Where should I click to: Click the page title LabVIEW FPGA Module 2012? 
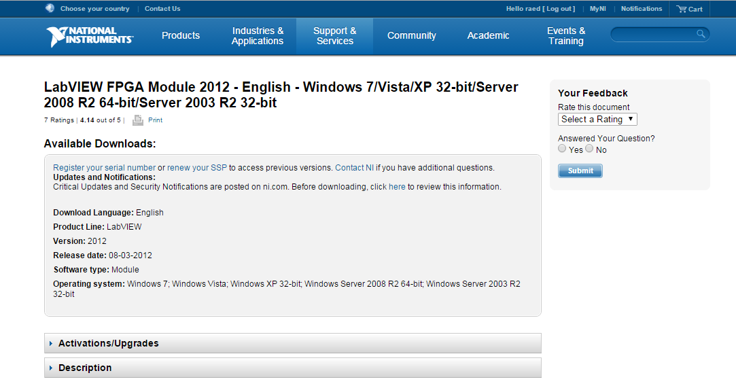281,94
